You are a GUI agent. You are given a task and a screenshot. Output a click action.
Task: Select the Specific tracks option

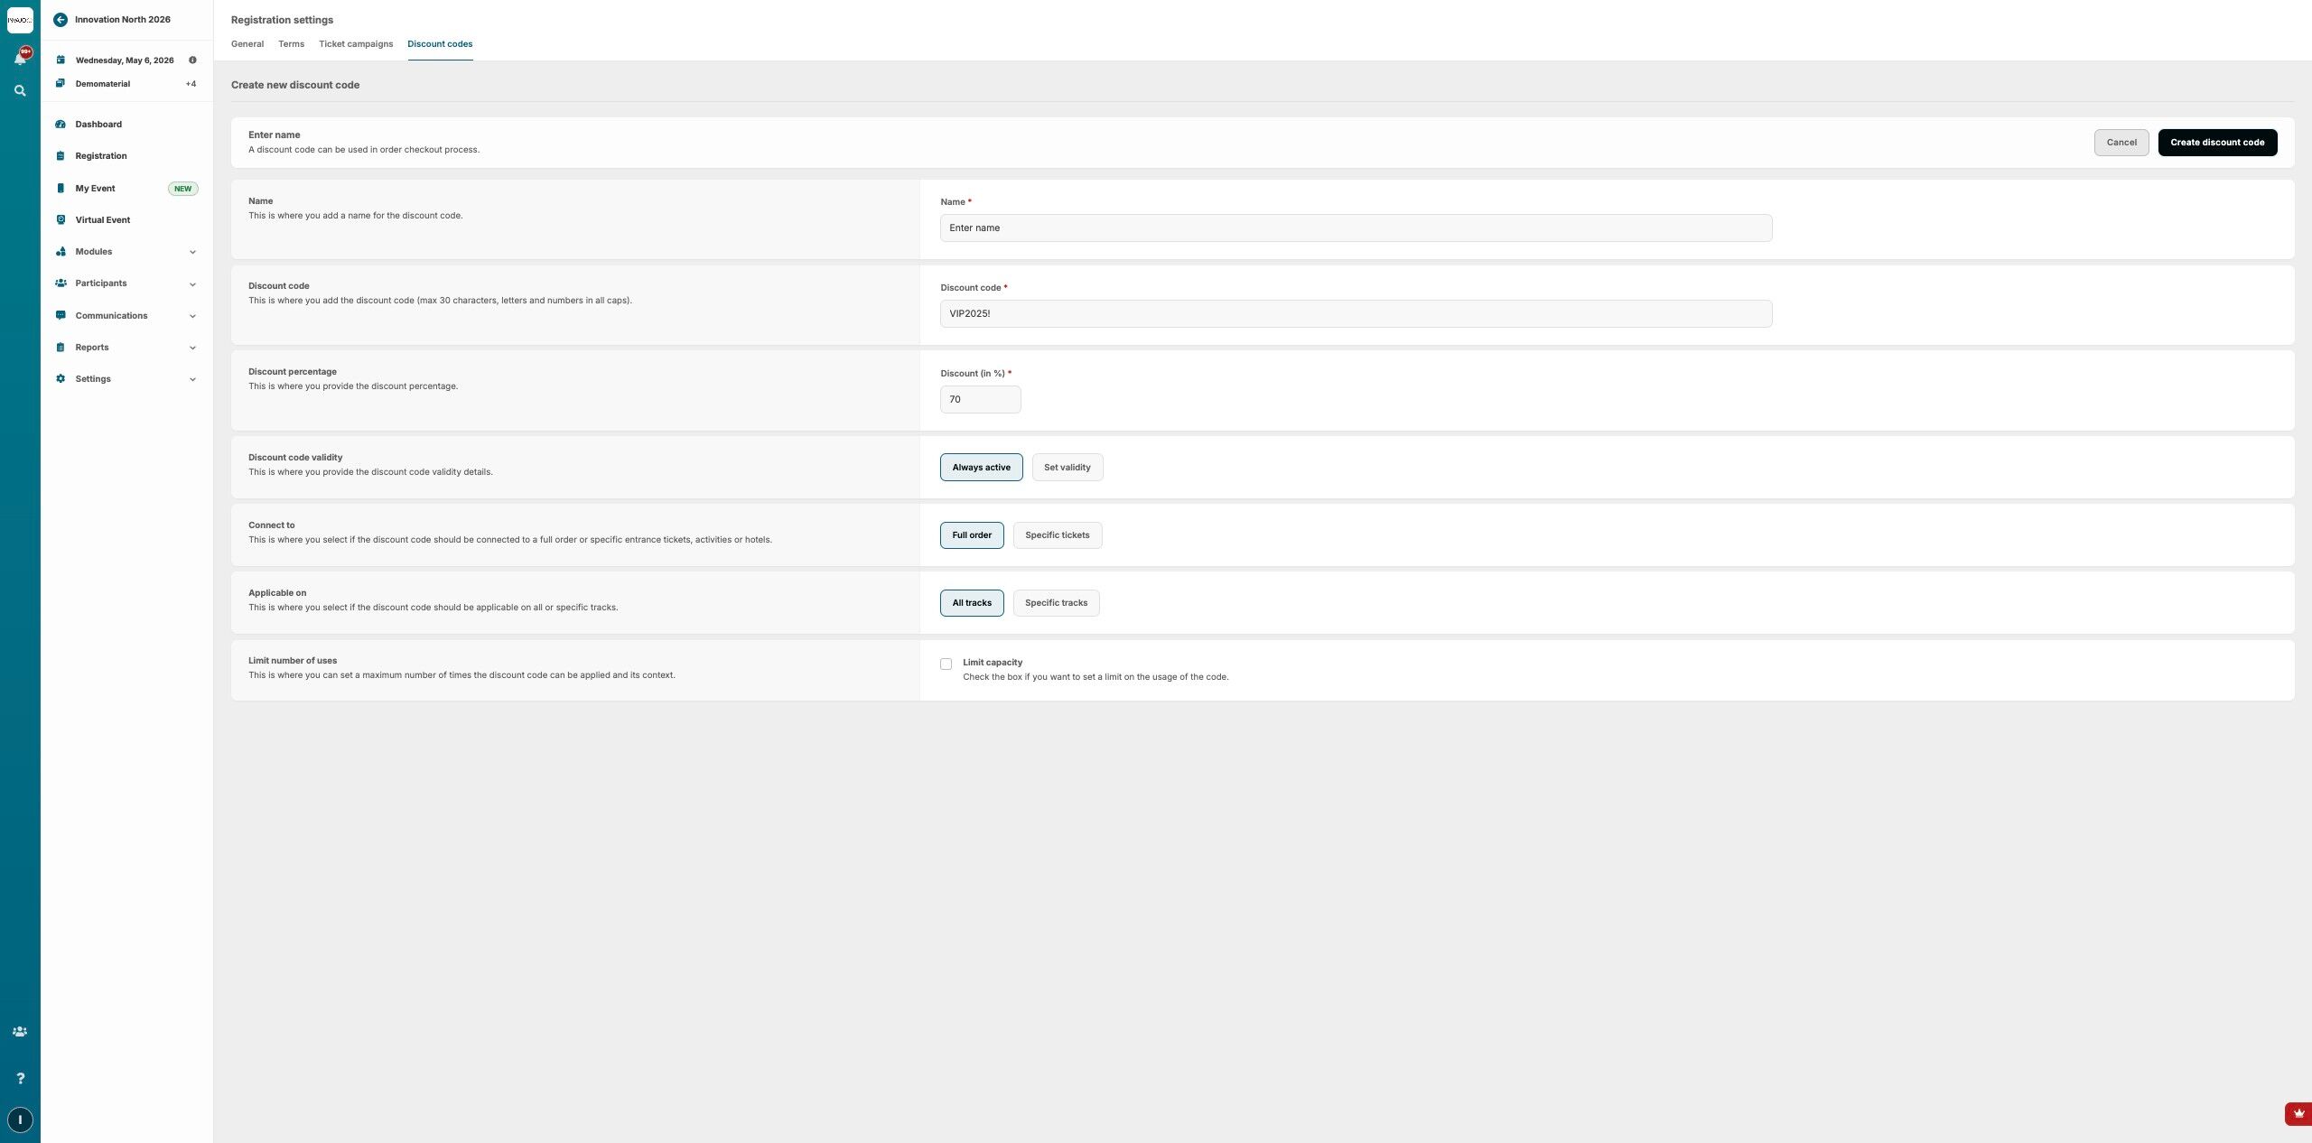pos(1056,603)
